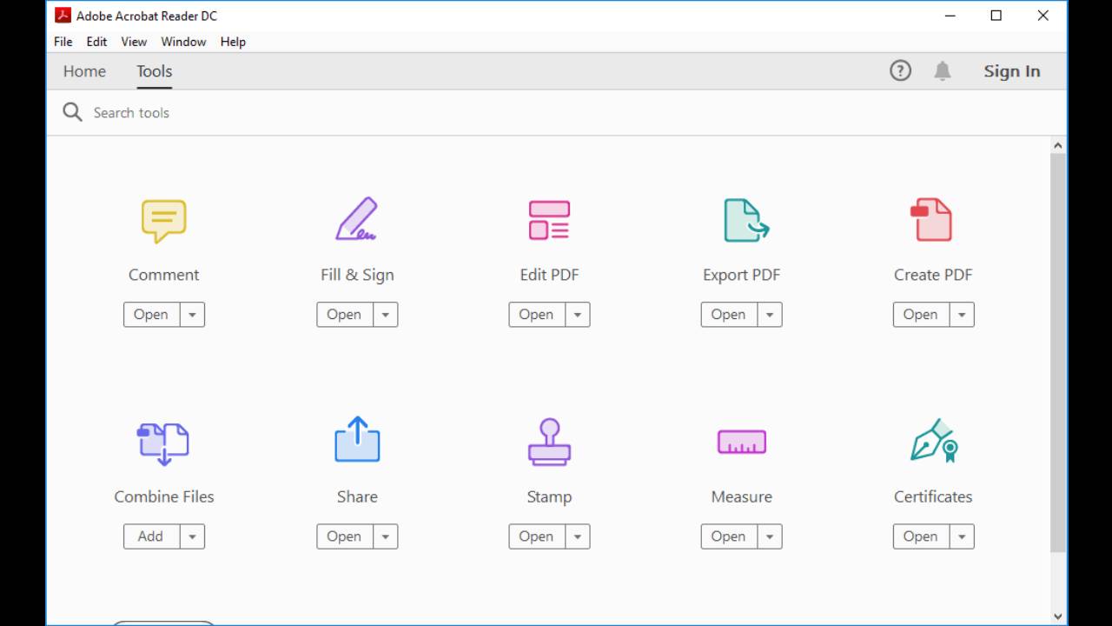Click the Certificates pen nib icon

click(x=933, y=442)
